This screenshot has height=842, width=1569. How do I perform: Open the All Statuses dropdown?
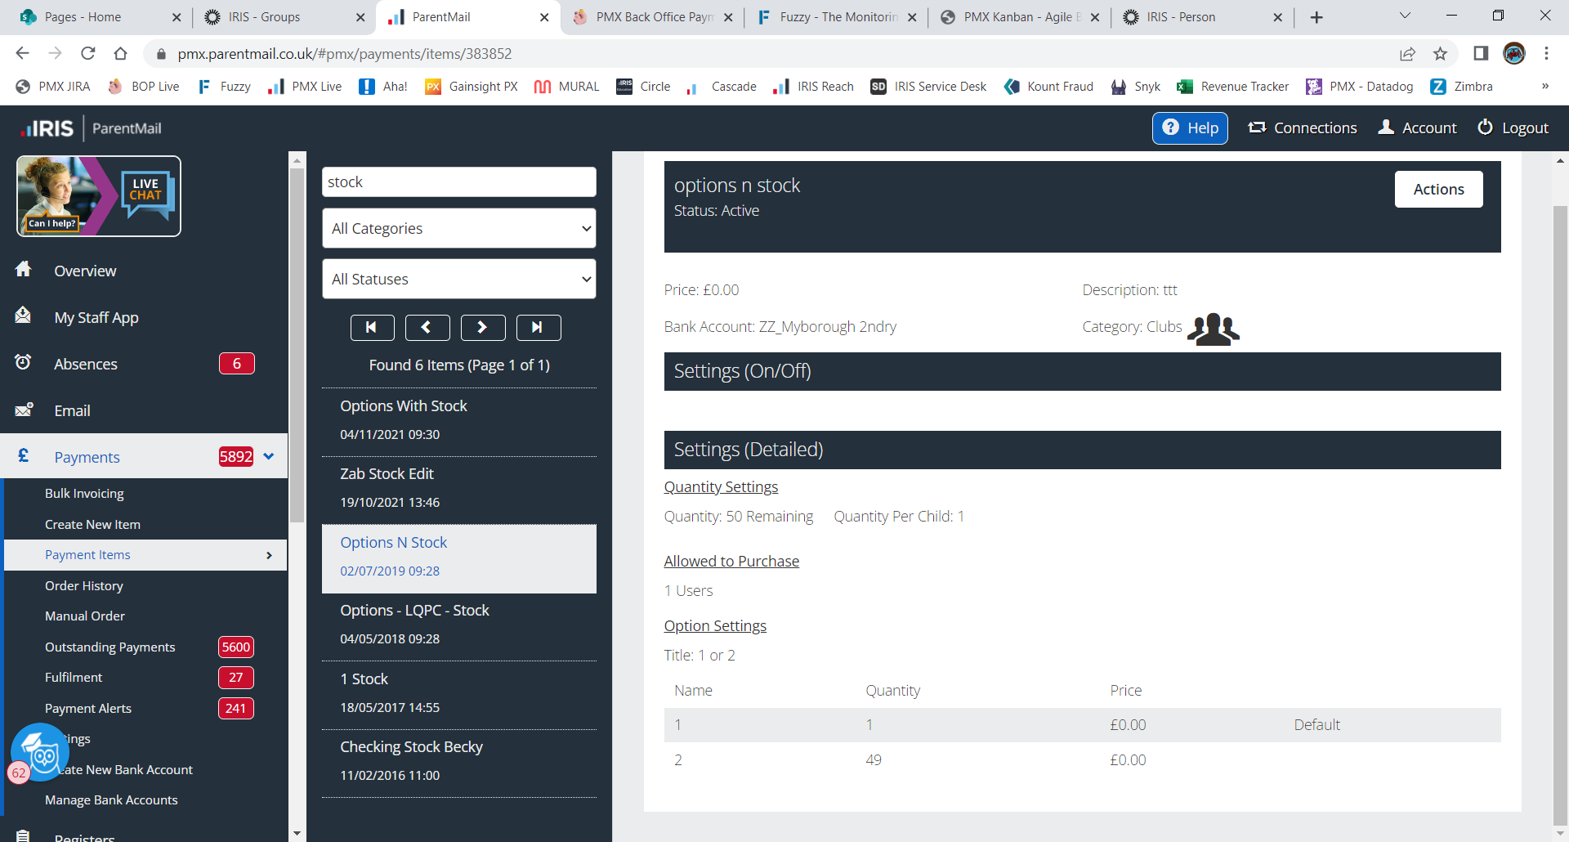[x=458, y=280]
